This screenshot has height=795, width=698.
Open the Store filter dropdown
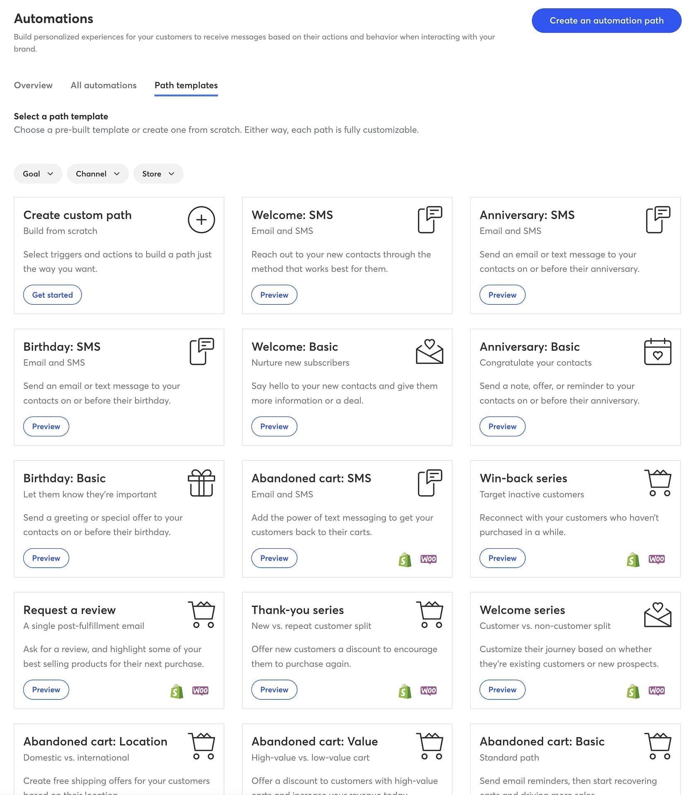[158, 173]
